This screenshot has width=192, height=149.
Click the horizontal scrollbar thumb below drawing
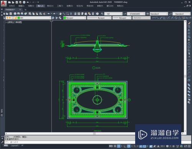point(94,133)
